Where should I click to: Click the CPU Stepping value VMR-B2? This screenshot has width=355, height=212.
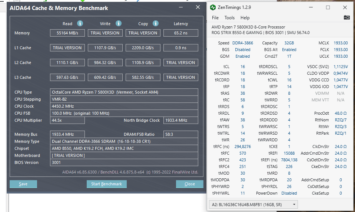click(x=124, y=99)
